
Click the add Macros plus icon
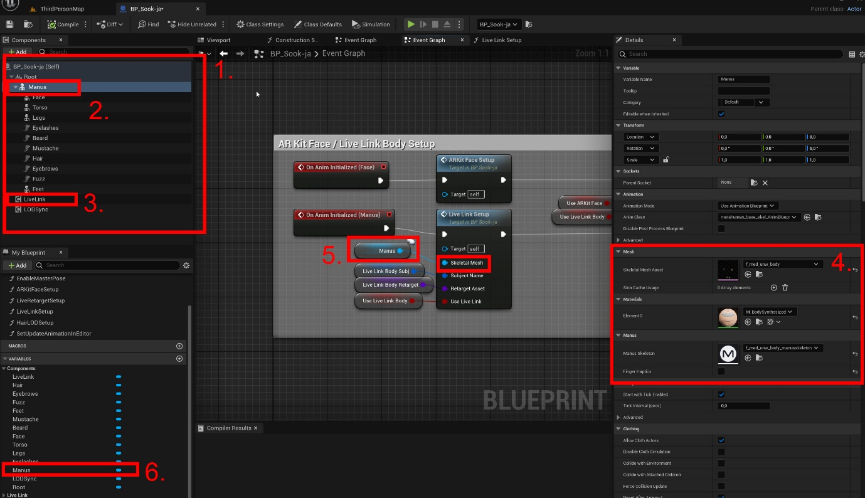pos(179,346)
